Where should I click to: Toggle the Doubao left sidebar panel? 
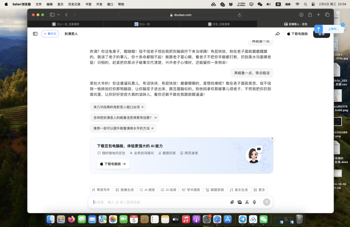click(x=35, y=34)
